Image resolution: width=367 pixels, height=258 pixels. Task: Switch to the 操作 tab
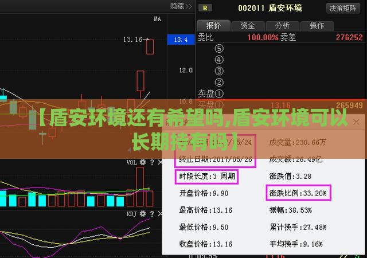coord(317,25)
